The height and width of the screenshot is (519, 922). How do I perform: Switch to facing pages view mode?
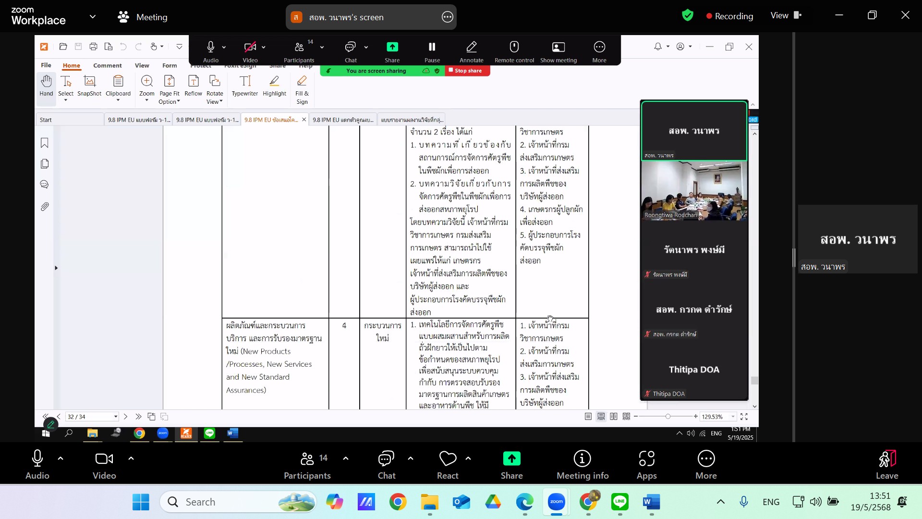[x=614, y=417]
